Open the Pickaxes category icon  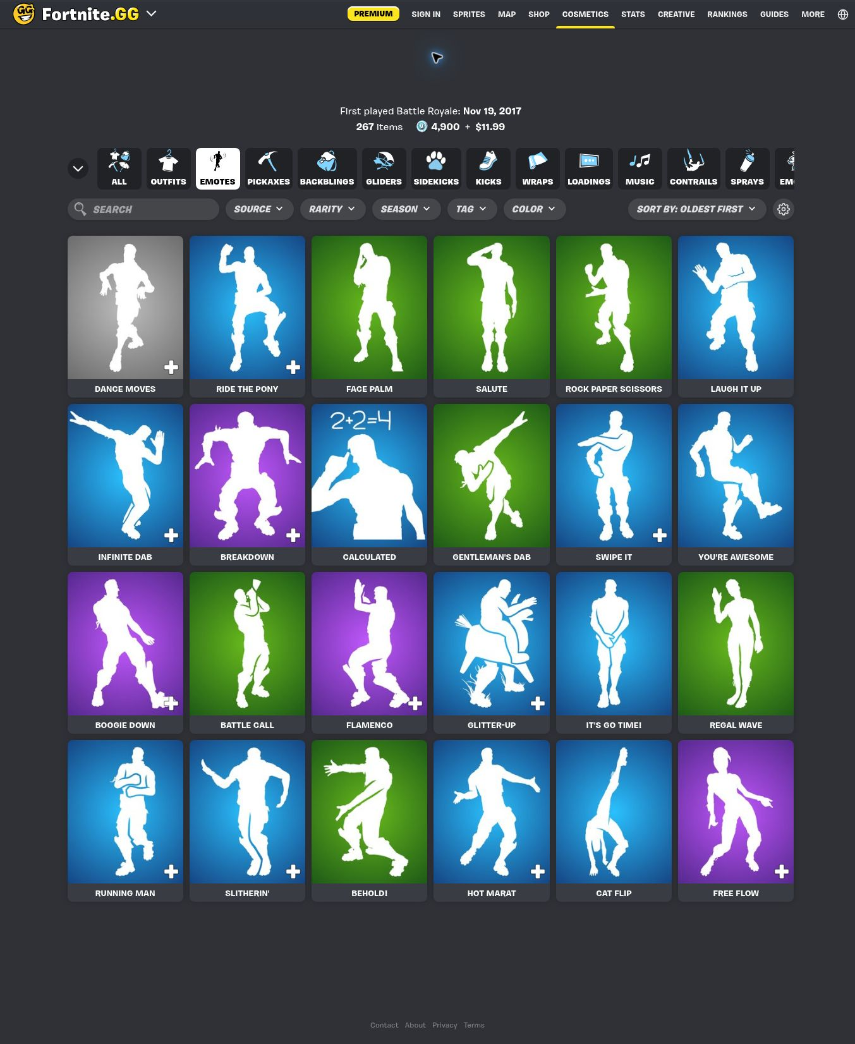[269, 162]
